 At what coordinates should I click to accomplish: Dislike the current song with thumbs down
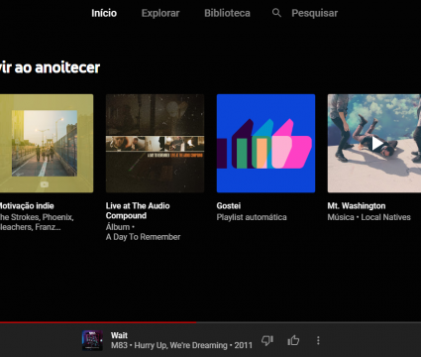[x=267, y=340]
